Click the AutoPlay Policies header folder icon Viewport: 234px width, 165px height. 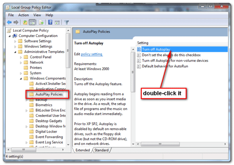(78, 32)
